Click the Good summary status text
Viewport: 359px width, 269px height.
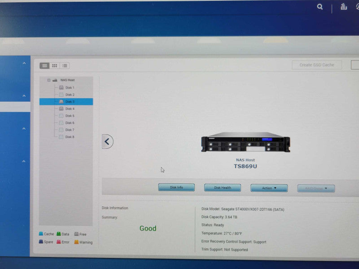(148, 228)
